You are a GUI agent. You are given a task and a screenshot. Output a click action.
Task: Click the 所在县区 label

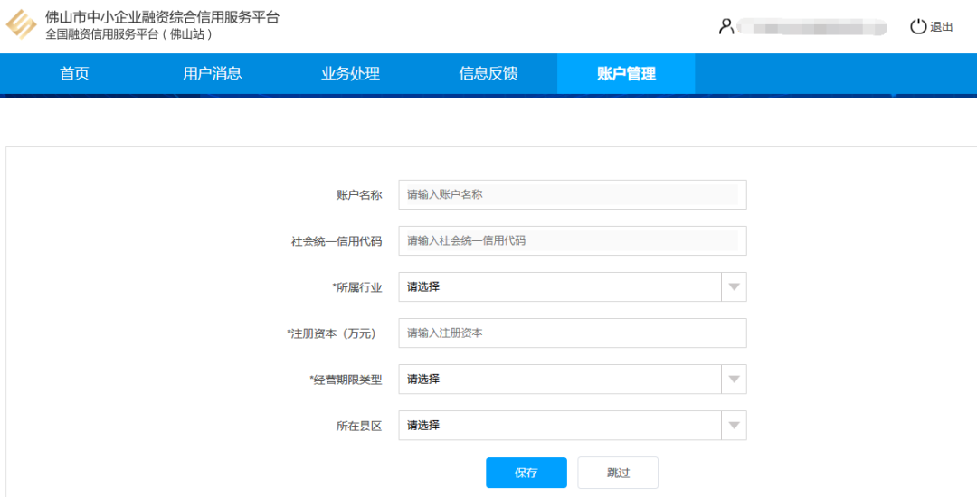click(x=359, y=427)
